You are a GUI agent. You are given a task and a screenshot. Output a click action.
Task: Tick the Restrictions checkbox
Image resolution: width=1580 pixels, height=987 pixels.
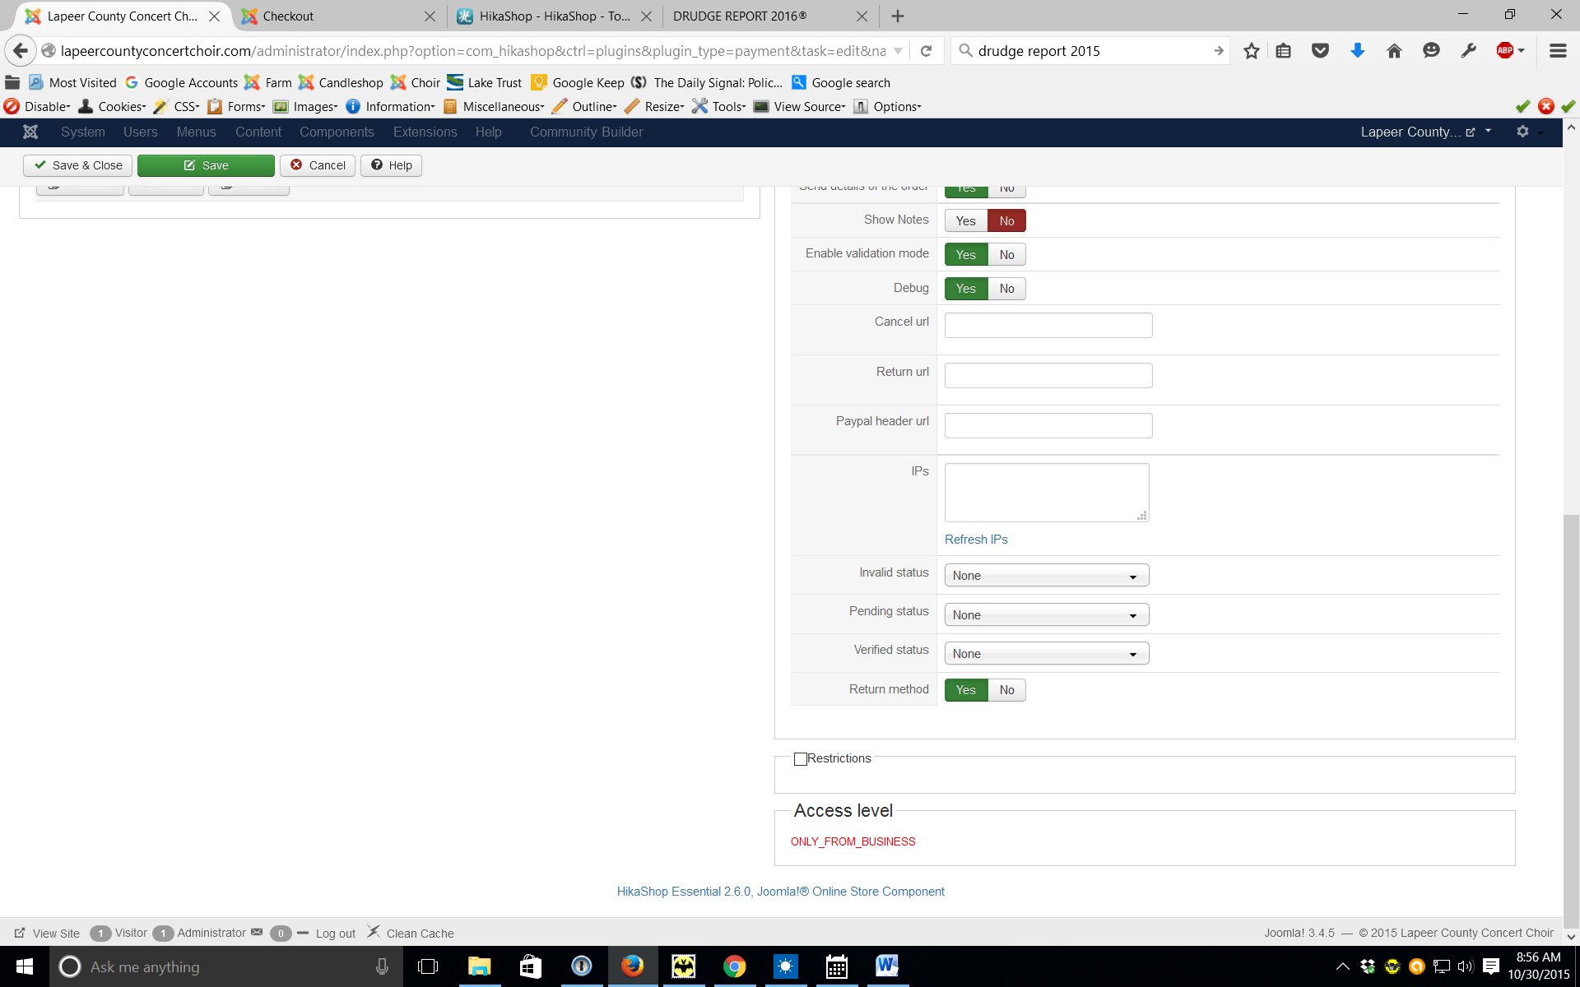[x=800, y=759]
